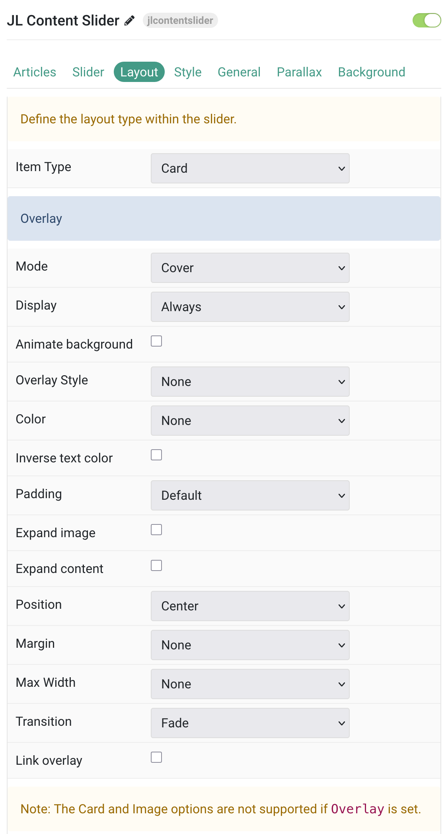Open the Display dropdown showing Always

pyautogui.click(x=250, y=307)
